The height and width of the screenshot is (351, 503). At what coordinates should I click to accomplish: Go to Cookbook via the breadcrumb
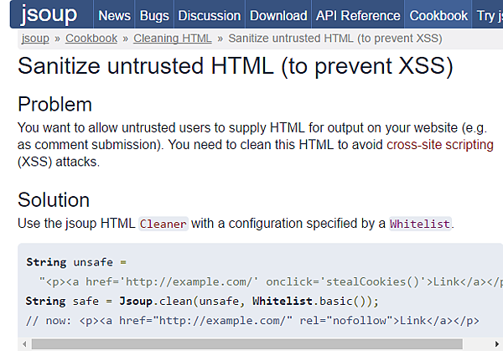pyautogui.click(x=91, y=39)
